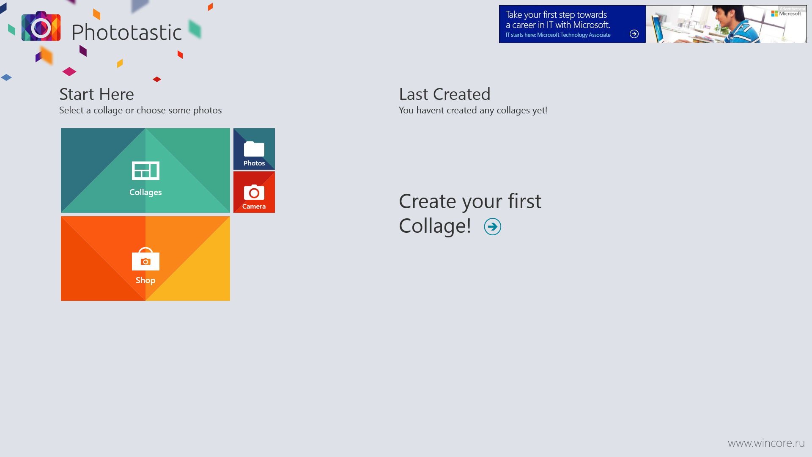
Task: Click the Phototastic app title
Action: 126,33
